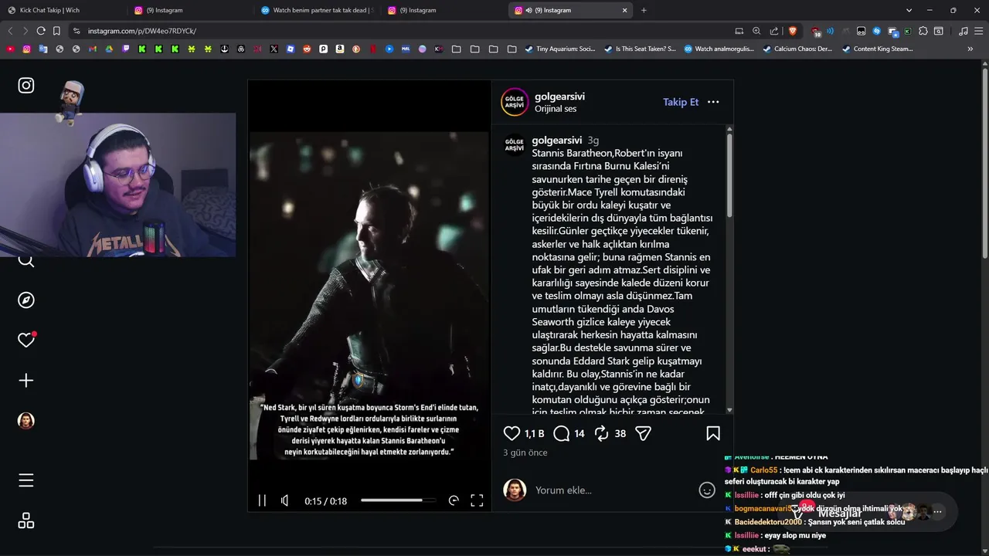Open 'Tiny Aquarium: Soci...' Steam bookmark

[x=560, y=49]
